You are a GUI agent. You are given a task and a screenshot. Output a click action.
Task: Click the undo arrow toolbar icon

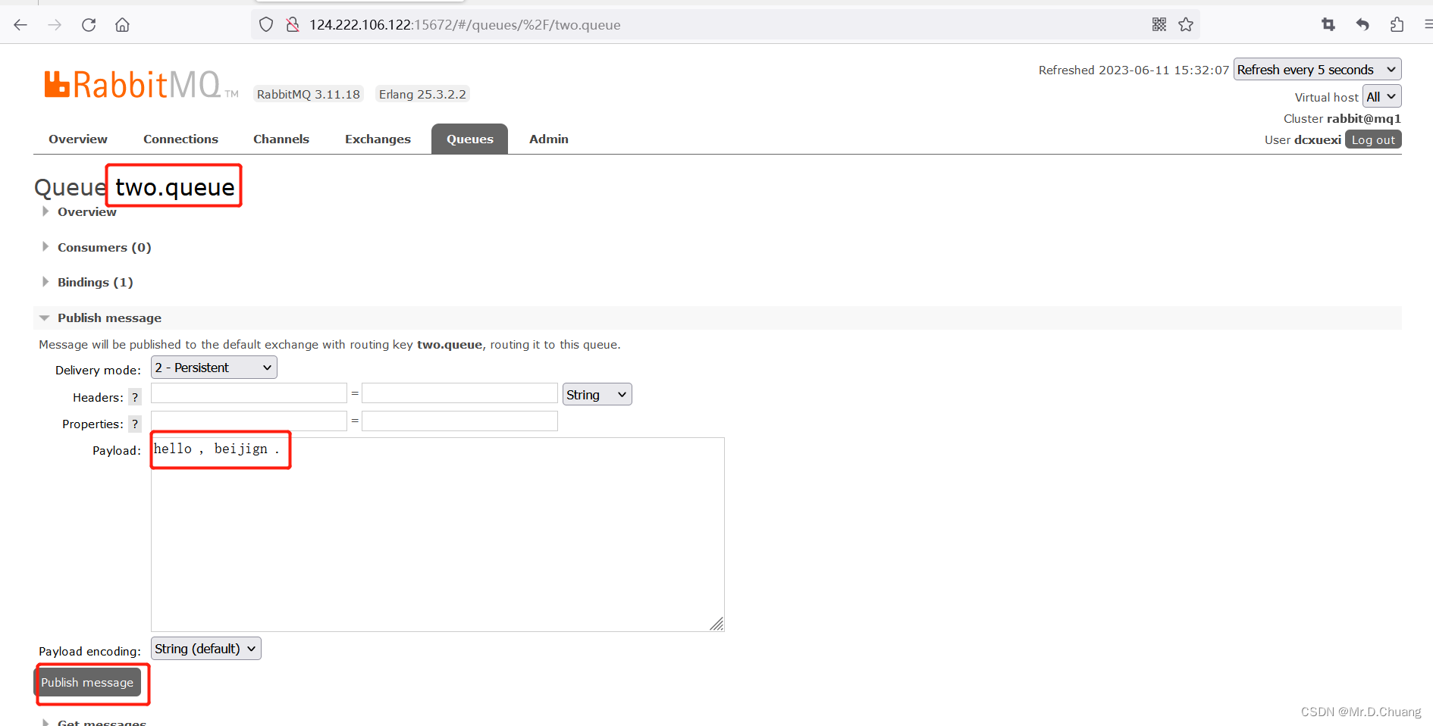pos(1362,25)
